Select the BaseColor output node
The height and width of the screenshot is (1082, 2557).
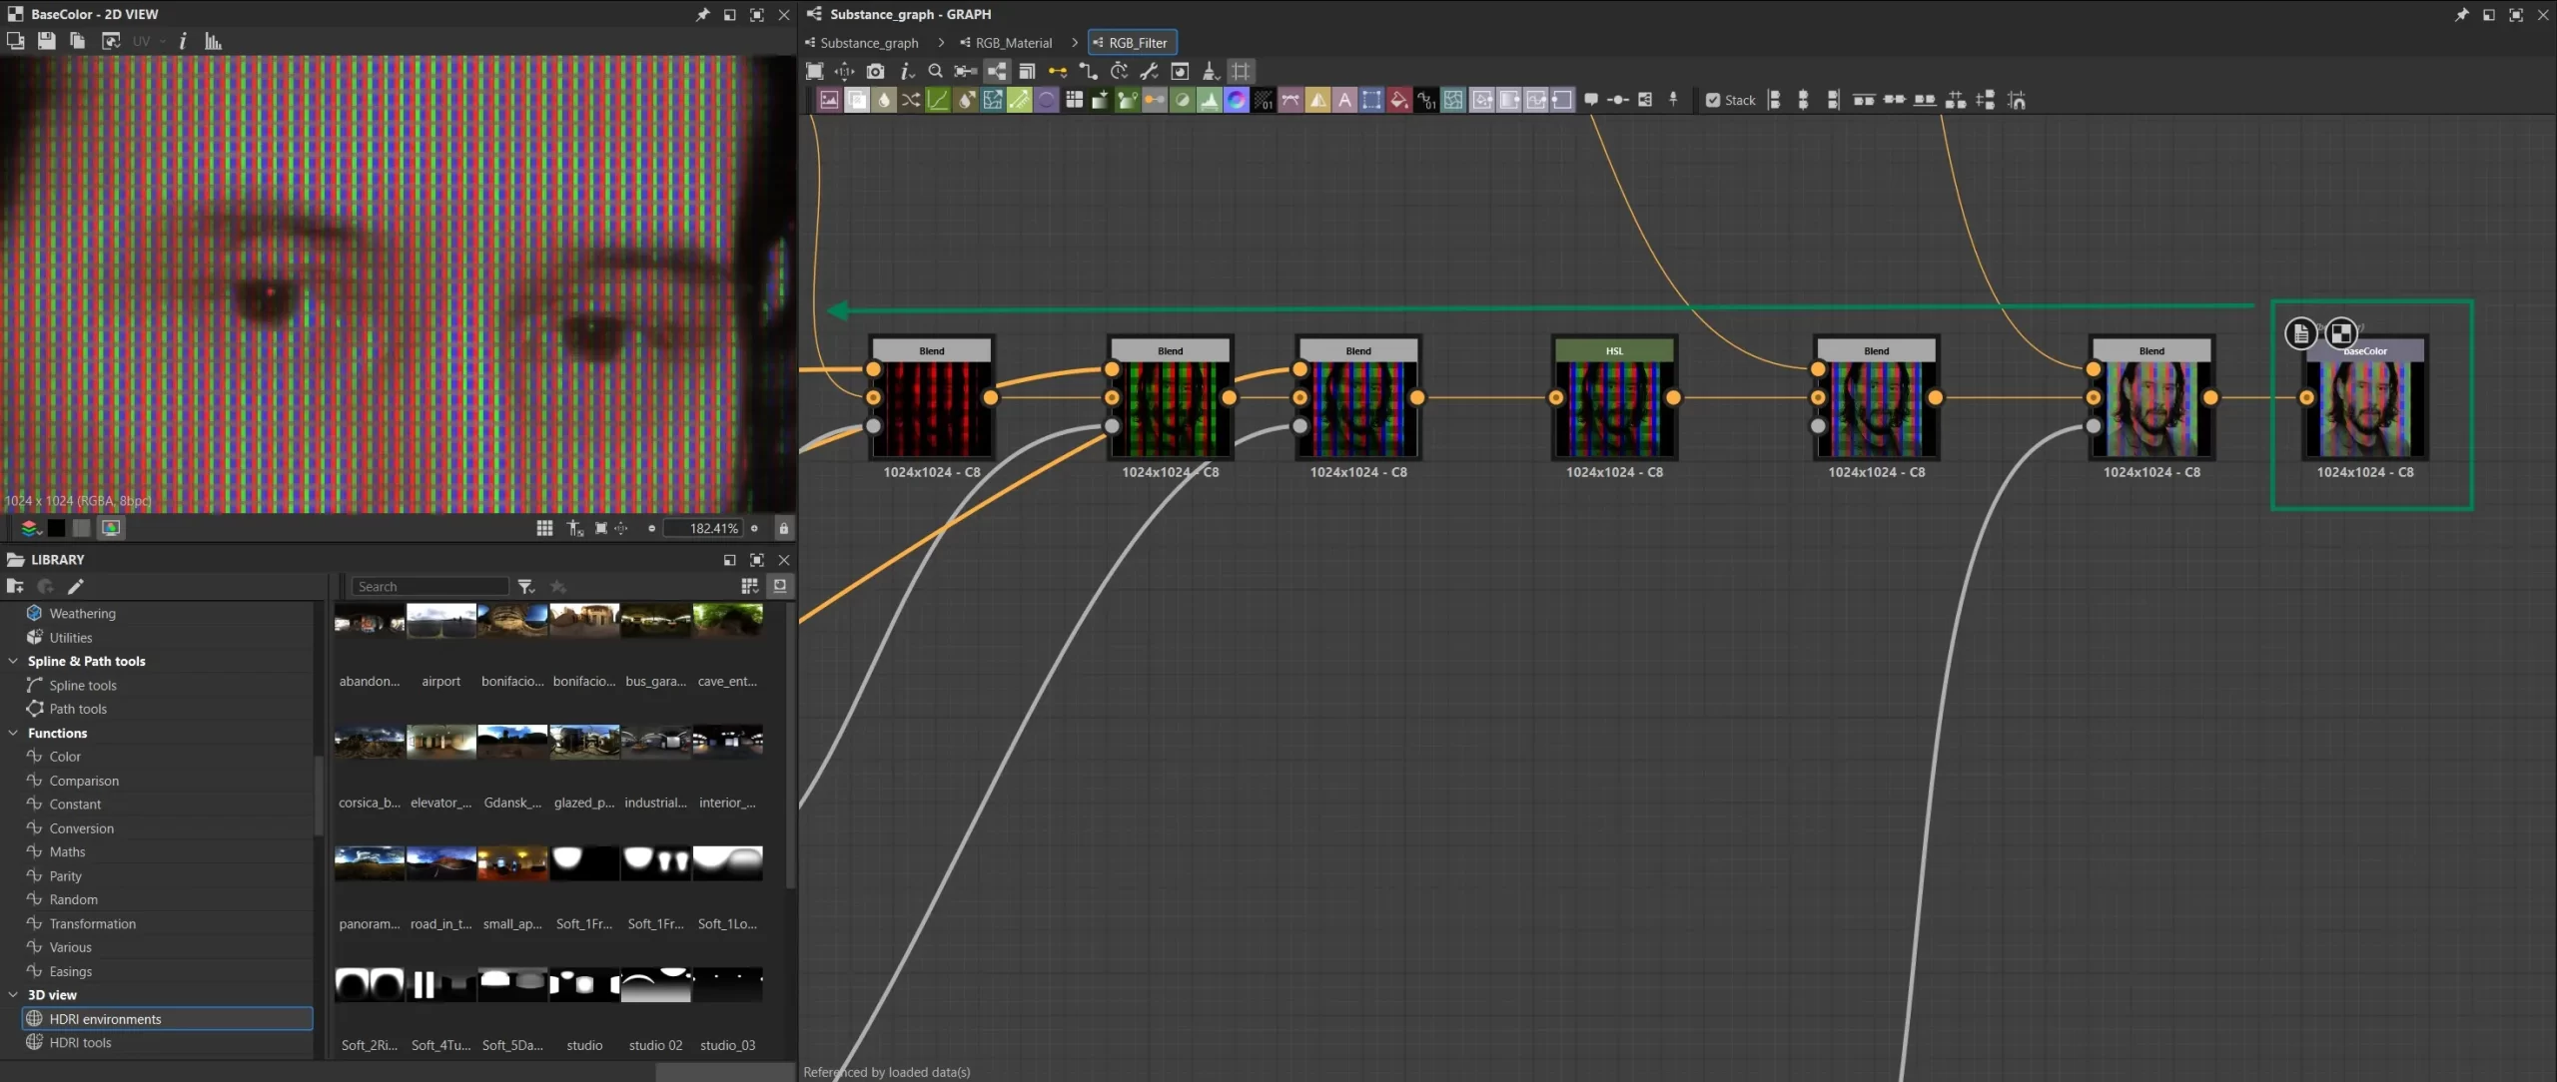point(2364,397)
